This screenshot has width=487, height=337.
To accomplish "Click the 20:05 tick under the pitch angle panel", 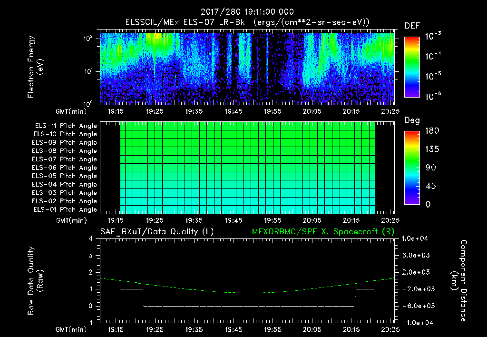I will point(312,220).
